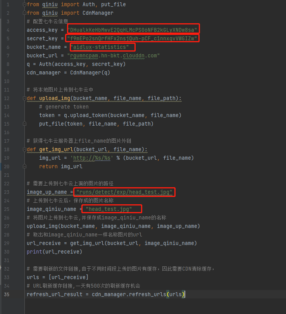
Task: Click the '# 将本地图片上传到七牛云中' comment
Action: pos(60,90)
